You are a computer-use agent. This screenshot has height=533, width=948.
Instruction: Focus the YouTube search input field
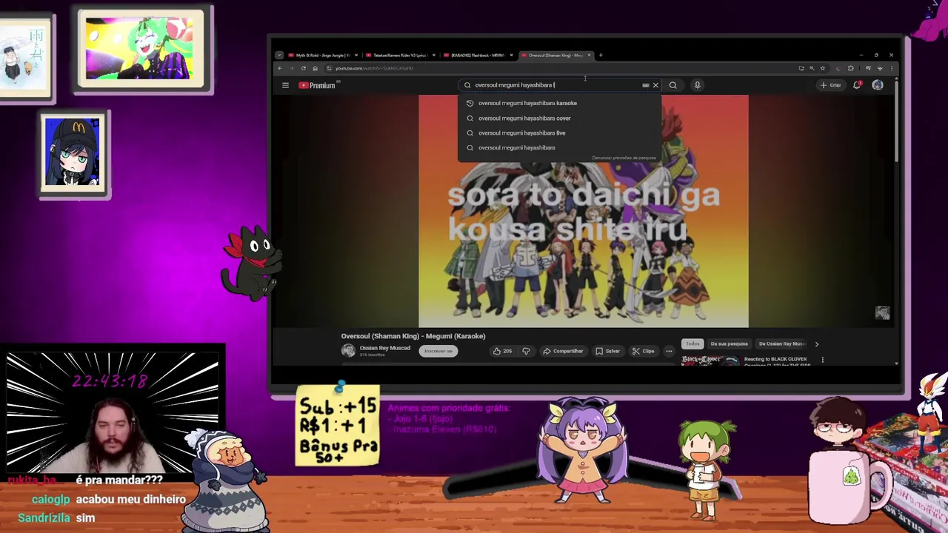pos(552,85)
